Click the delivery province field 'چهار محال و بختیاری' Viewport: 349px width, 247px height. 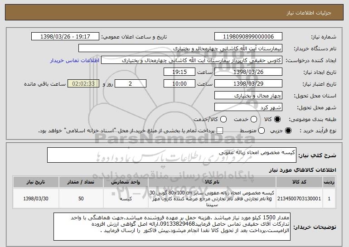click(248, 96)
